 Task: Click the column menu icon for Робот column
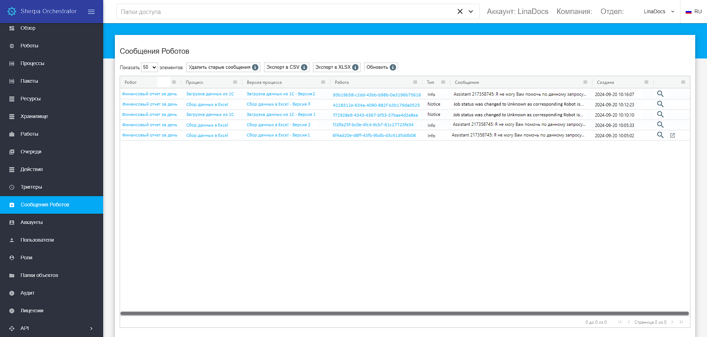tap(174, 82)
